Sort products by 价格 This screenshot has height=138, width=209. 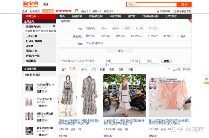click(121, 69)
